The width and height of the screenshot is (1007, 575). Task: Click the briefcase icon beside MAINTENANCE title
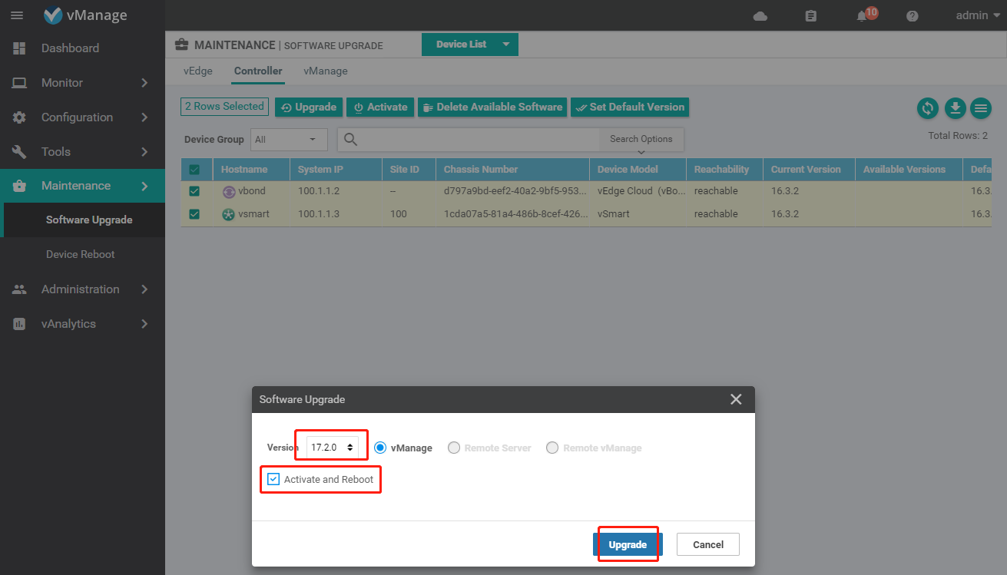pyautogui.click(x=181, y=45)
